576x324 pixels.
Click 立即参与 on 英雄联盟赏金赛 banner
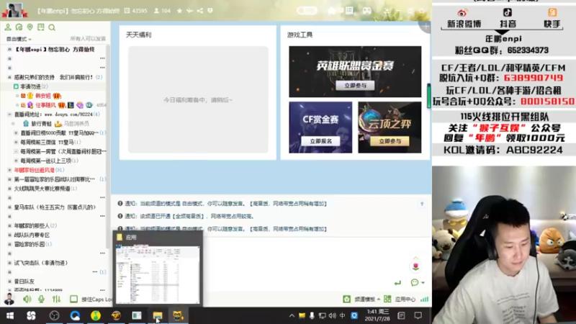pos(355,85)
